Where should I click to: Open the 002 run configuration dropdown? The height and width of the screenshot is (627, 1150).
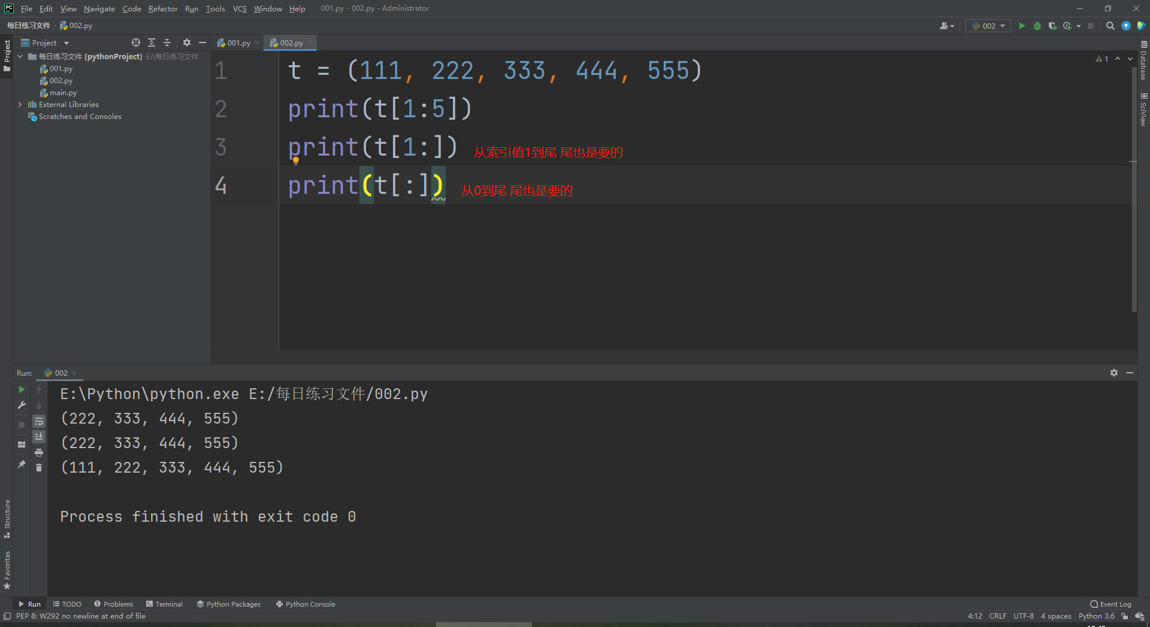pyautogui.click(x=988, y=26)
